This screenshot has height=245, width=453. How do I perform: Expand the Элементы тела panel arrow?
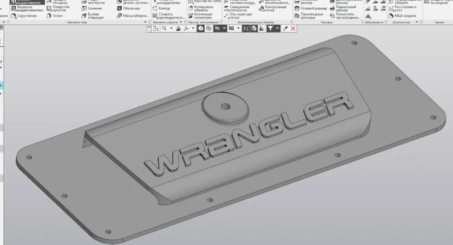[145, 22]
